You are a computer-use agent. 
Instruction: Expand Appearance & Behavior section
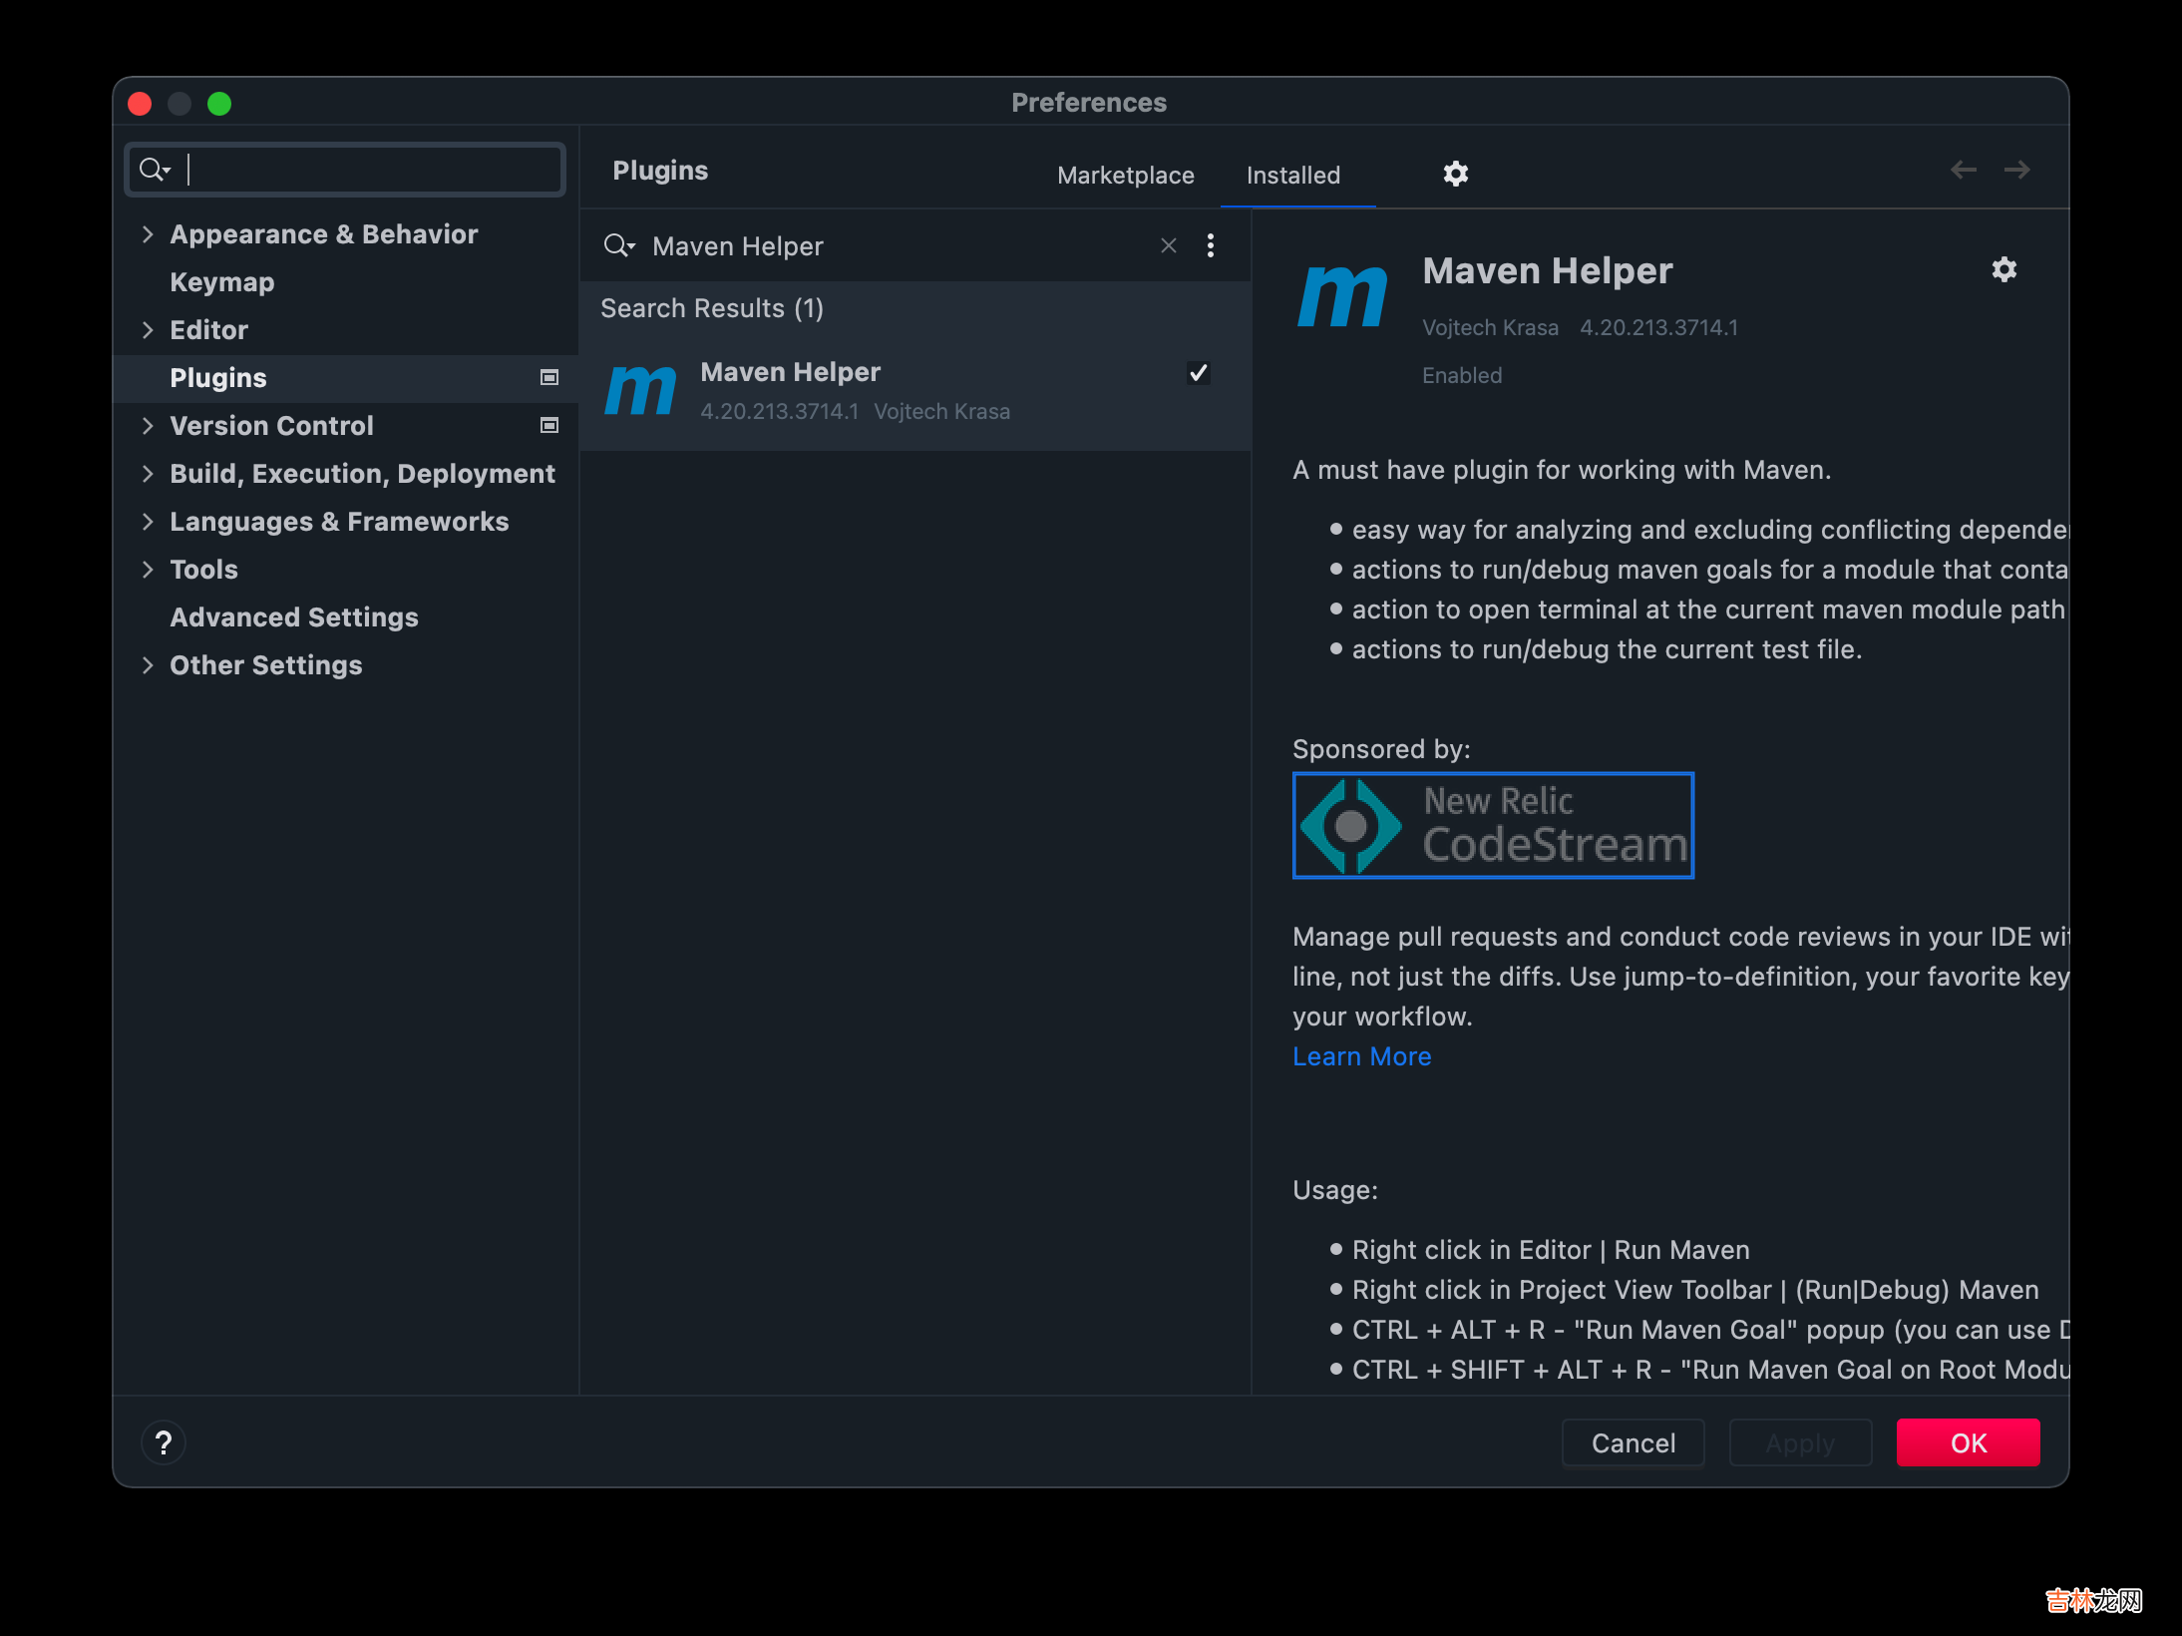(x=148, y=234)
